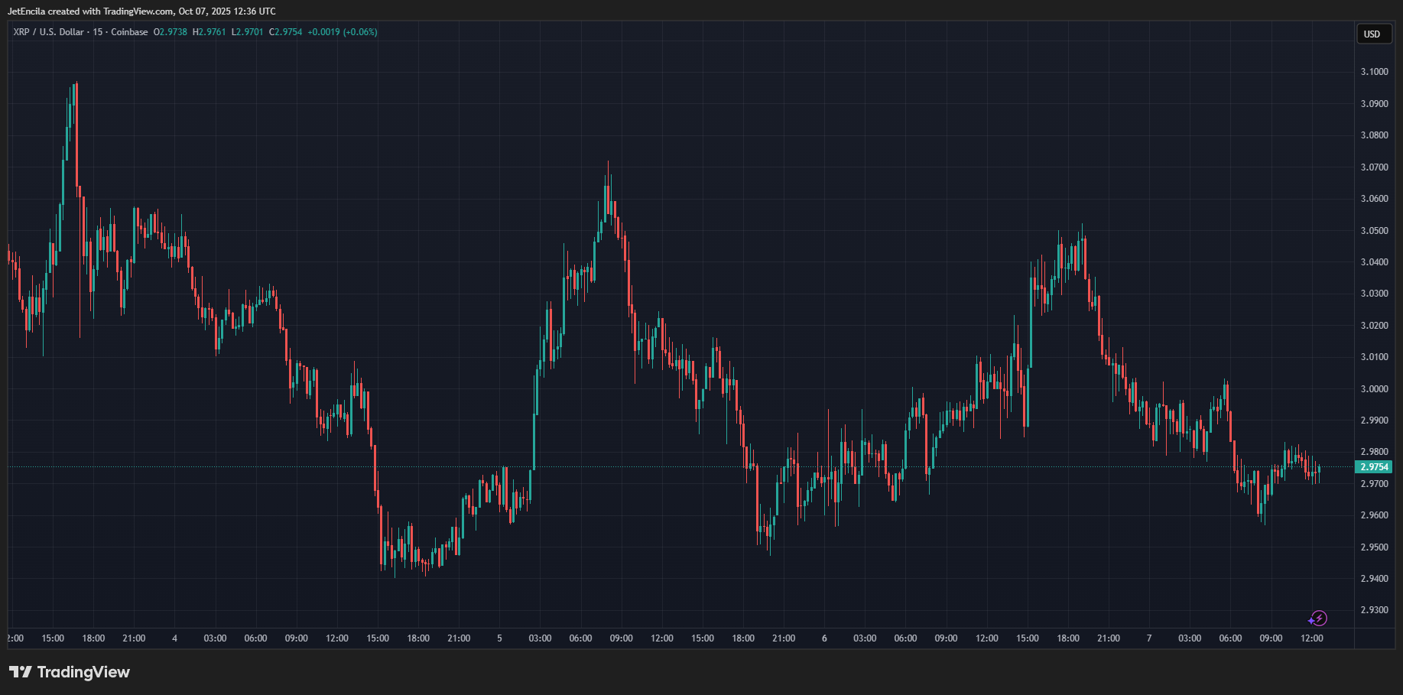This screenshot has width=1403, height=695.
Task: Click the price change +0.0019 (+0.06%) value
Action: [x=343, y=32]
